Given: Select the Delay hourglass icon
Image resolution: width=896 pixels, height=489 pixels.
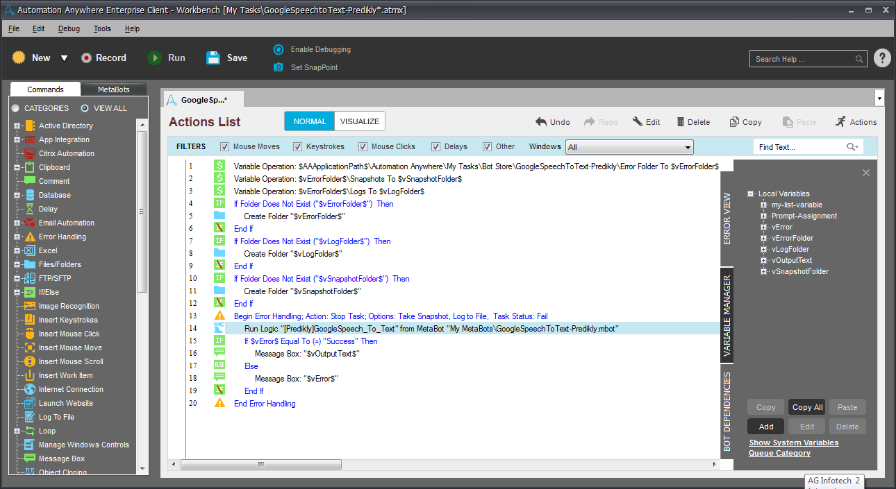Looking at the screenshot, I should [x=30, y=209].
